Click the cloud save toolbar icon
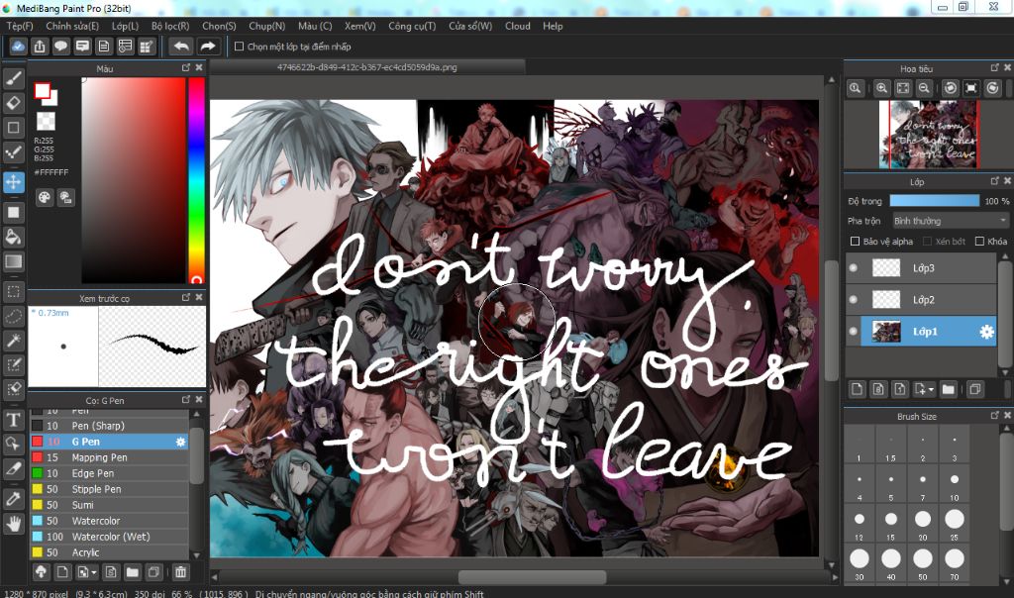Screen dimensions: 1014x598 pos(18,47)
